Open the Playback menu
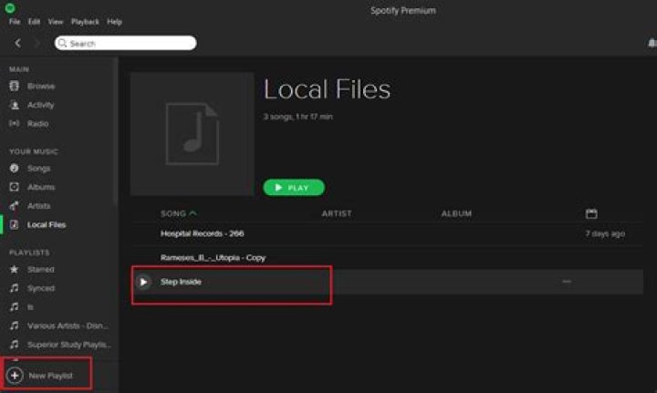The height and width of the screenshot is (393, 657). pos(85,22)
